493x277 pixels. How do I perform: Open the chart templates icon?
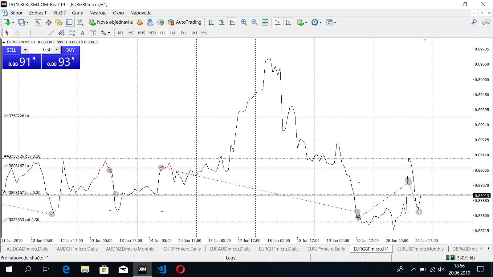[x=329, y=22]
